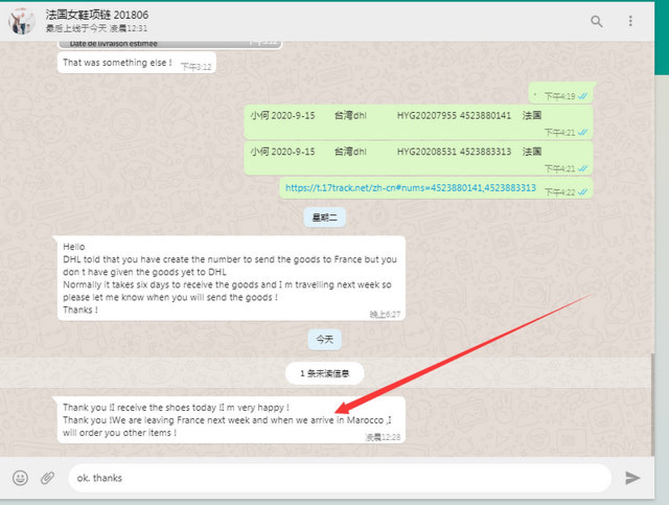Select the "That was something else !" message

point(118,63)
